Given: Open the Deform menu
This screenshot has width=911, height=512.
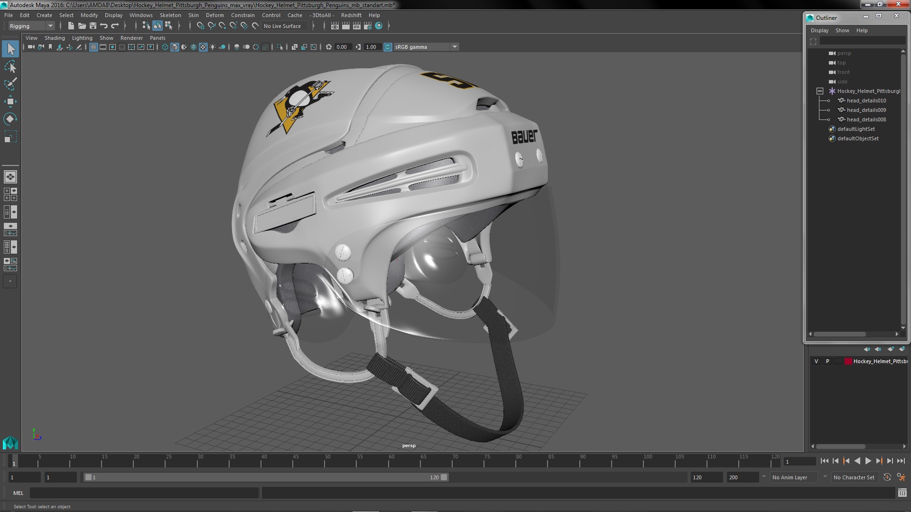Looking at the screenshot, I should [x=214, y=15].
